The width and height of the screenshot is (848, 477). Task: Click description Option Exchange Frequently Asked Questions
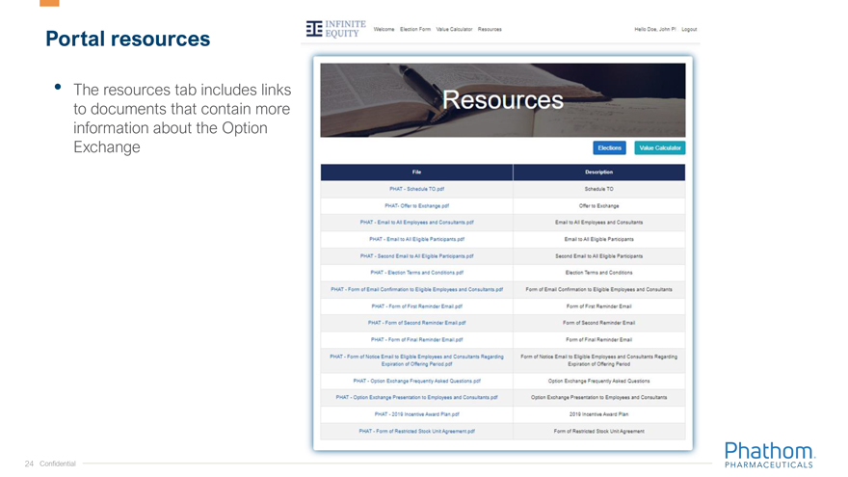(598, 381)
